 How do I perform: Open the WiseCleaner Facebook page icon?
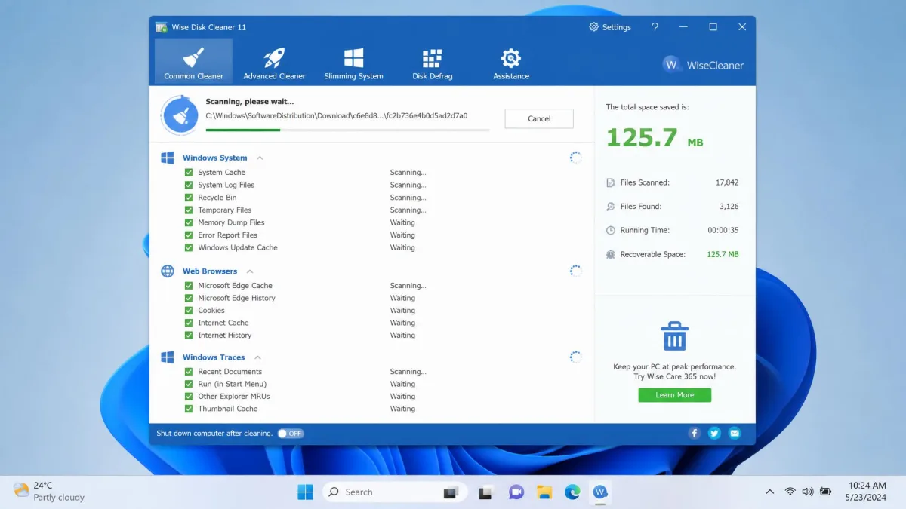tap(695, 434)
